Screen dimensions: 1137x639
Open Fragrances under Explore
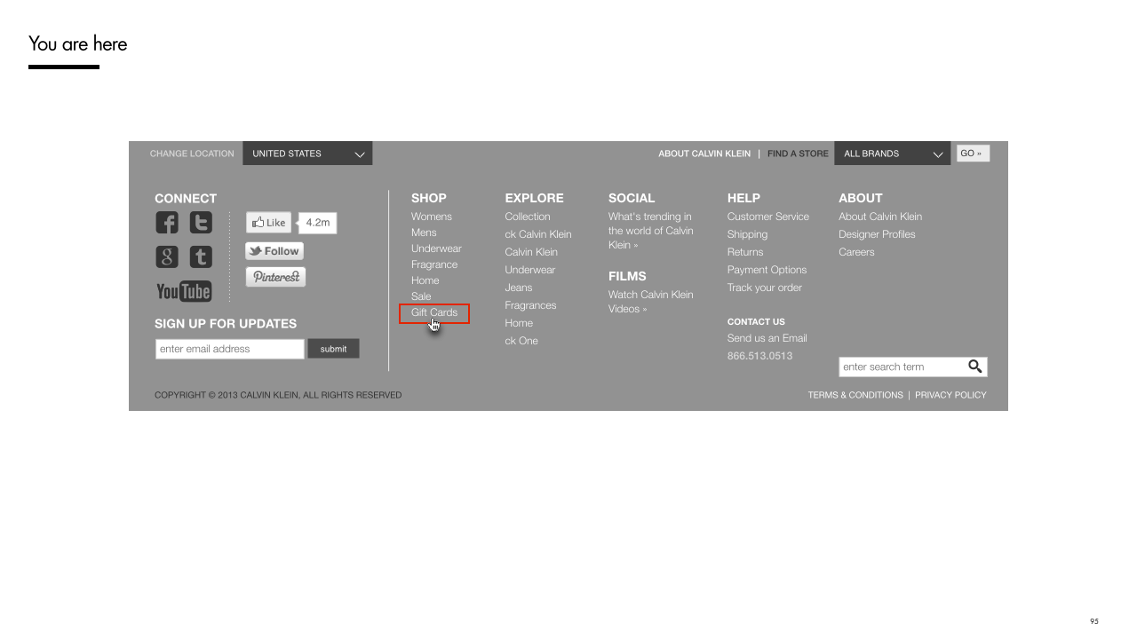point(531,305)
